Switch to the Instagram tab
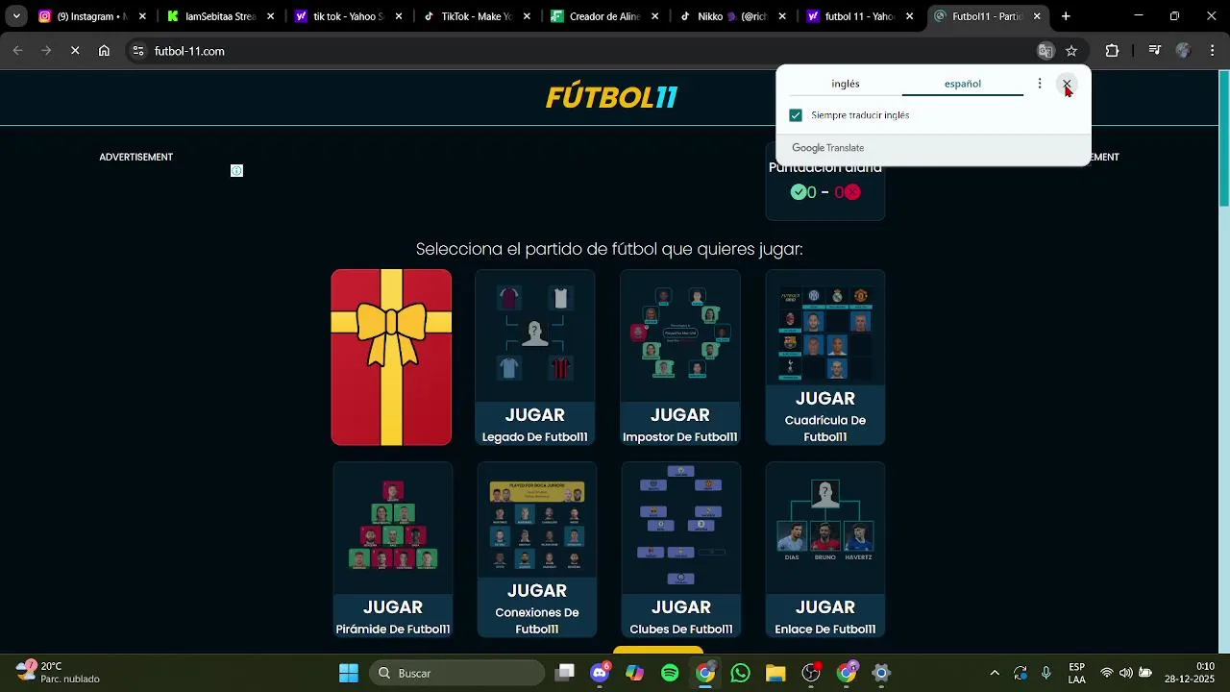Screen dimensions: 1230x692 coord(91,16)
